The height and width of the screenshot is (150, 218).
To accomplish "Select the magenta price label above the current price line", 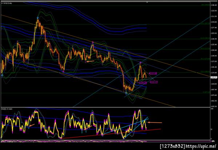I will coord(153,74).
